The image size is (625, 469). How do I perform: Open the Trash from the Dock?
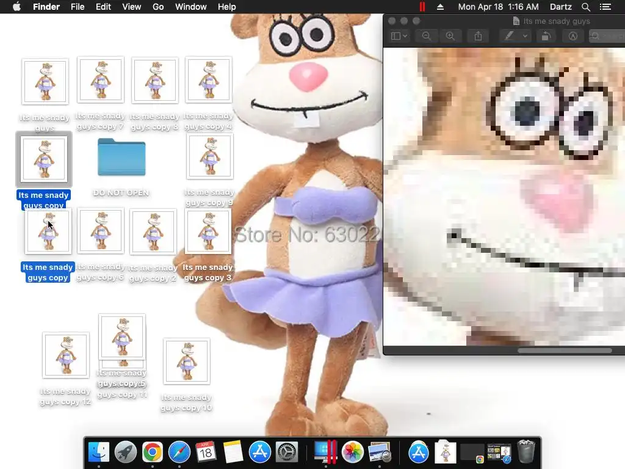point(526,451)
